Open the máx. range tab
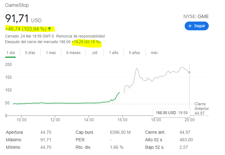 (155, 53)
